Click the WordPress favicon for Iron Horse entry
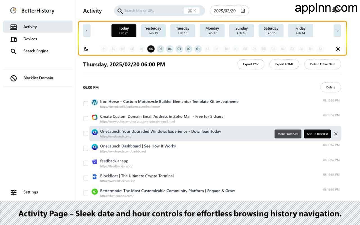This screenshot has height=225, width=360. coord(95,102)
